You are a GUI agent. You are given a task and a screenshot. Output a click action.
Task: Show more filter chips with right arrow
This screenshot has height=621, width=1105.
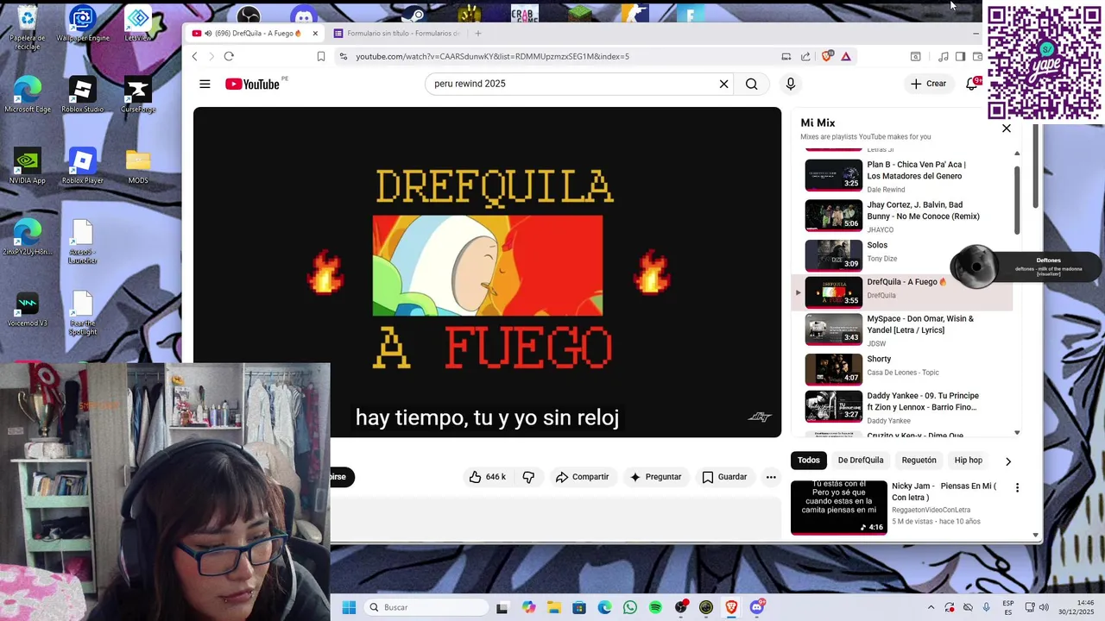click(1007, 461)
